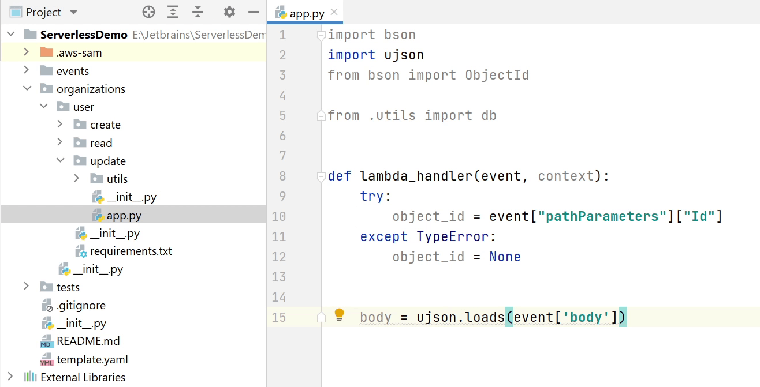Select .gitignore in project tree
This screenshot has width=760, height=387.
[x=81, y=306]
